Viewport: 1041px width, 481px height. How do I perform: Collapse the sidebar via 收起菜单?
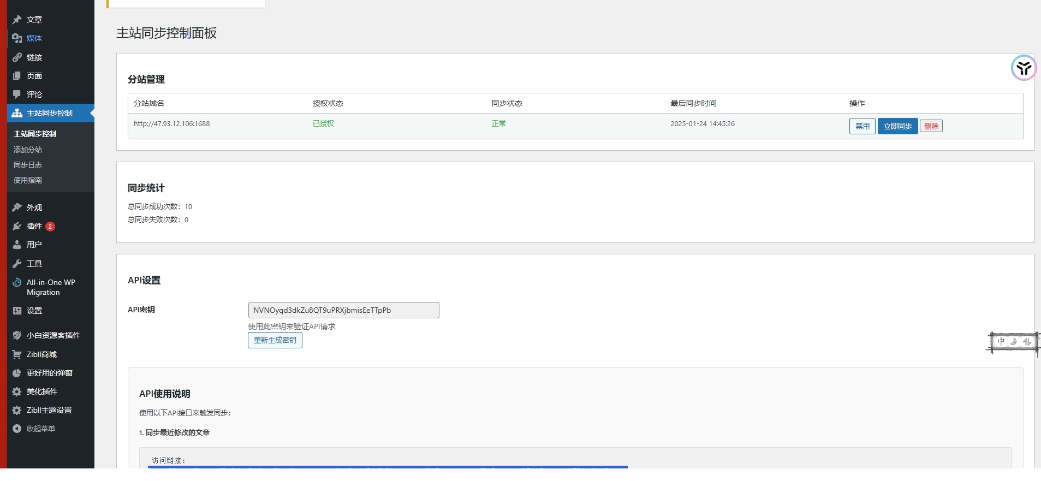[x=51, y=429]
